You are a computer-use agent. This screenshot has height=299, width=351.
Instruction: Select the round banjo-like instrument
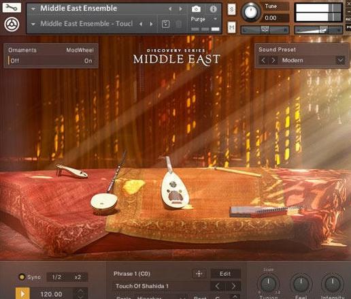click(105, 202)
